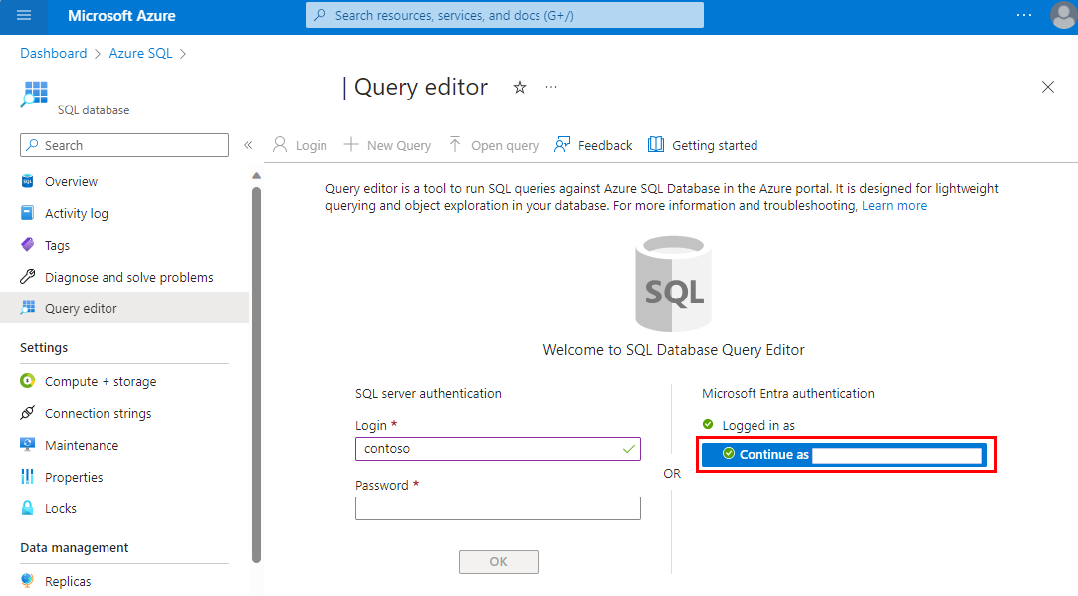This screenshot has width=1078, height=596.
Task: Open the user account avatar menu
Action: [1063, 15]
